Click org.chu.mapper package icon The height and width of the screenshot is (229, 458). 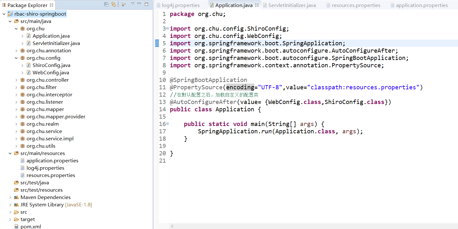click(x=22, y=109)
